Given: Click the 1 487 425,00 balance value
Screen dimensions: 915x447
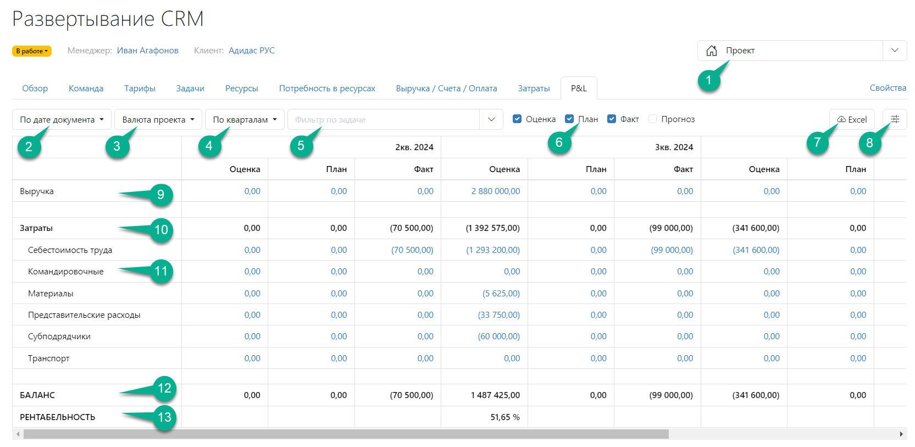Looking at the screenshot, I should click(495, 395).
